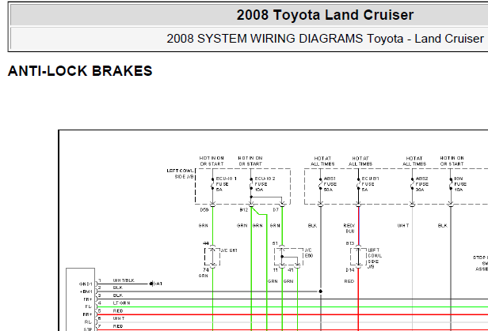Image resolution: width=488 pixels, height=331 pixels.
Task: Click pin number '41' below J/C E60
Action: pyautogui.click(x=291, y=270)
